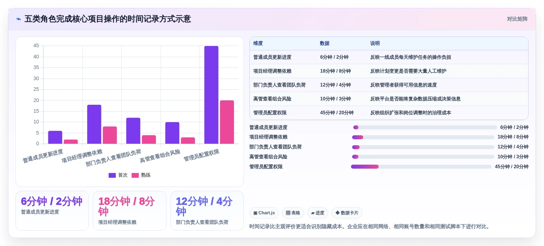Click the progress bar for 普通成员更新进度
This screenshot has height=246, width=544.
(x=425, y=127)
